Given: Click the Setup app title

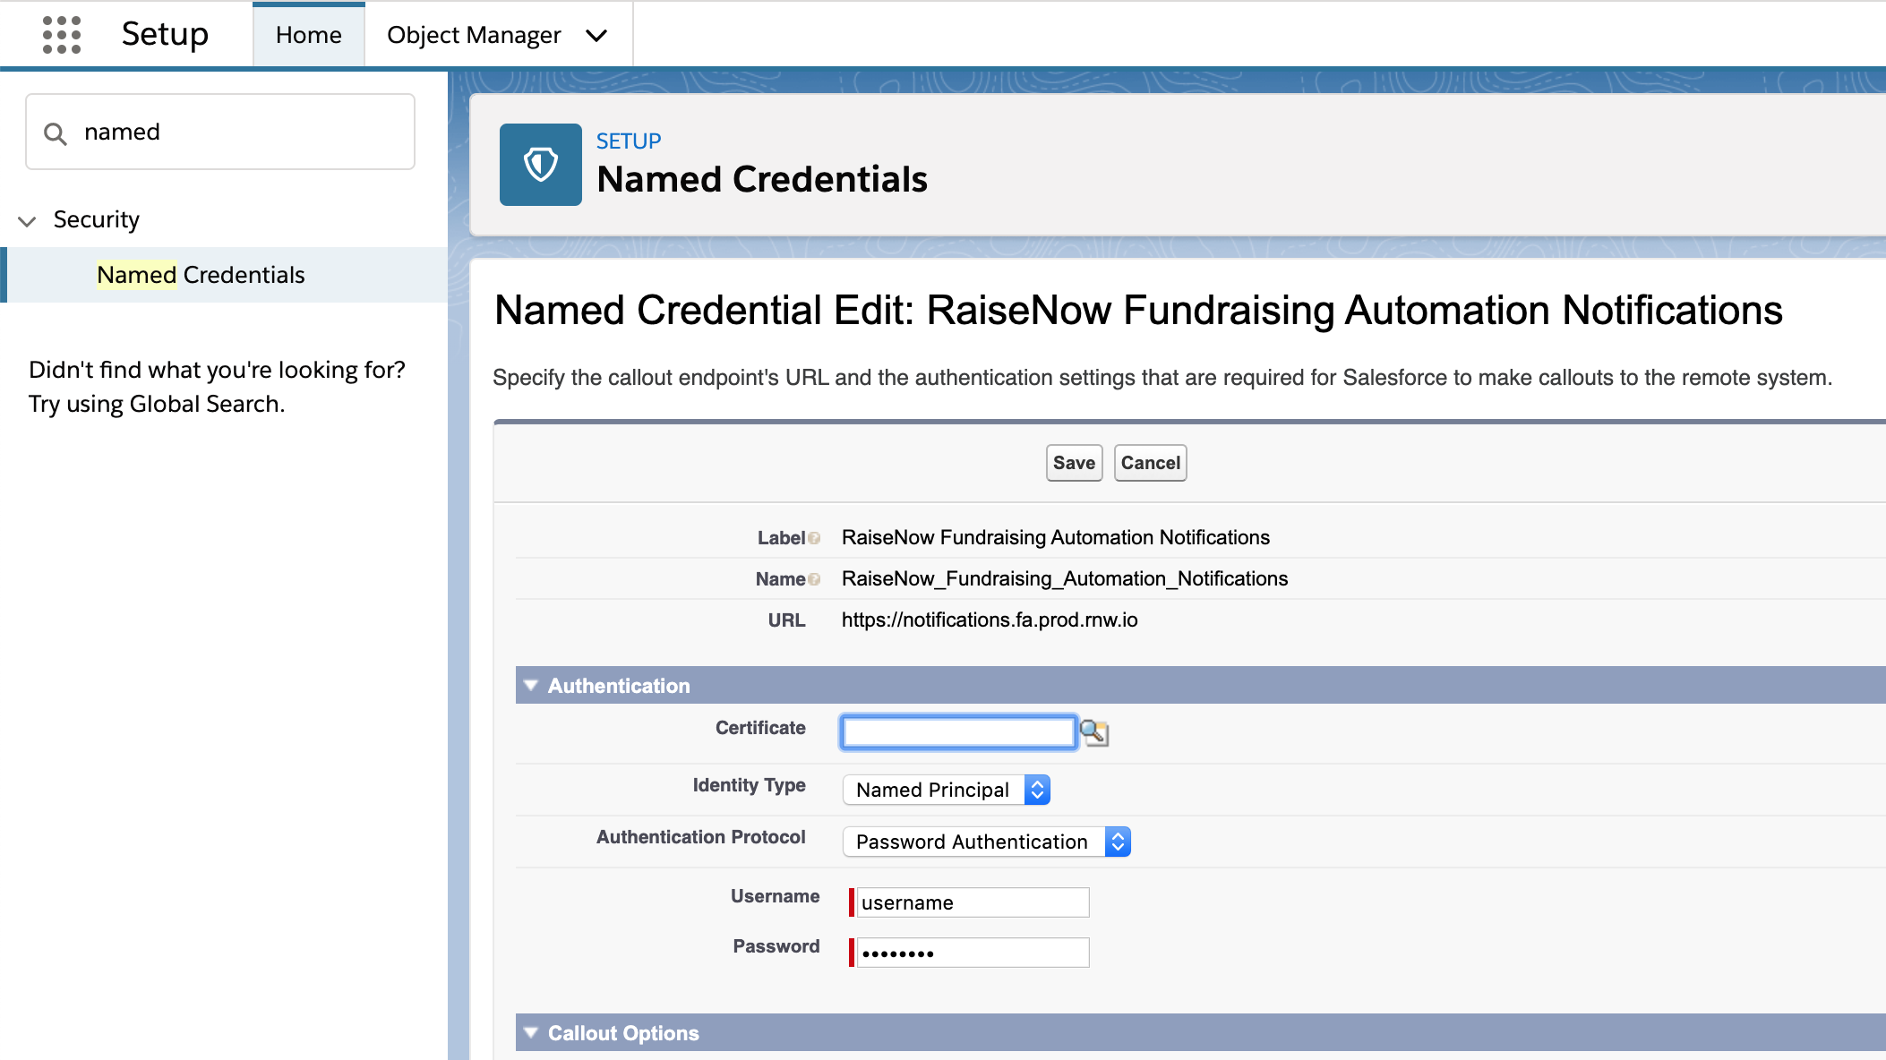Looking at the screenshot, I should point(165,34).
